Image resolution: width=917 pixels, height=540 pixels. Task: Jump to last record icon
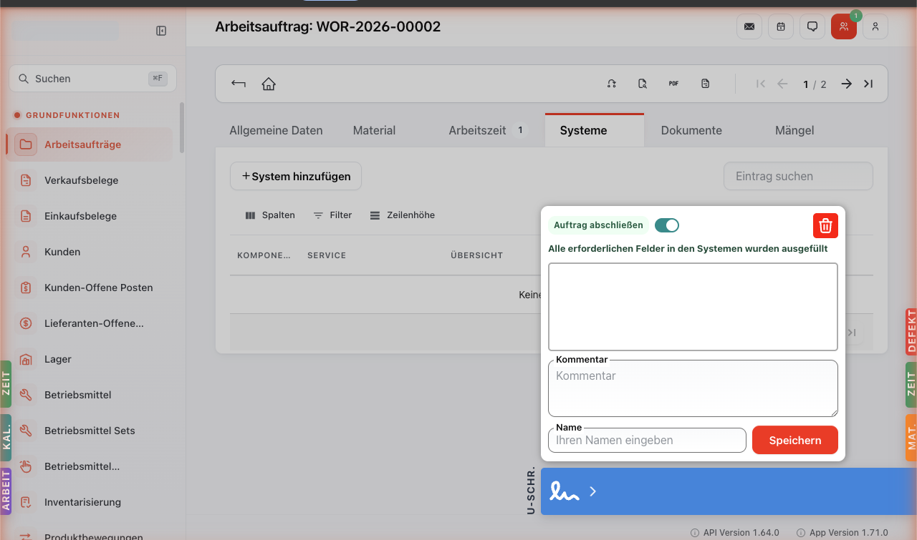pos(868,84)
